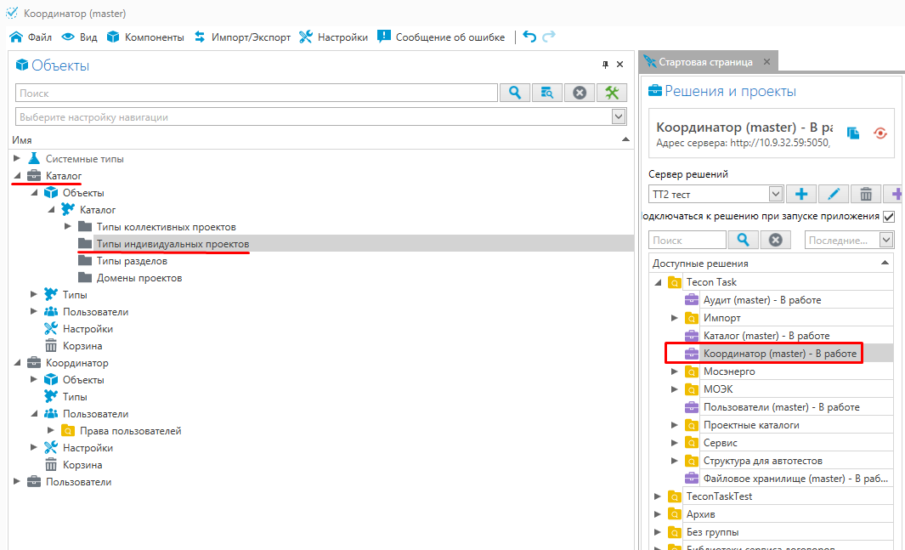The width and height of the screenshot is (905, 550).
Task: Click the Поиск field in Объекты panel
Action: [255, 93]
